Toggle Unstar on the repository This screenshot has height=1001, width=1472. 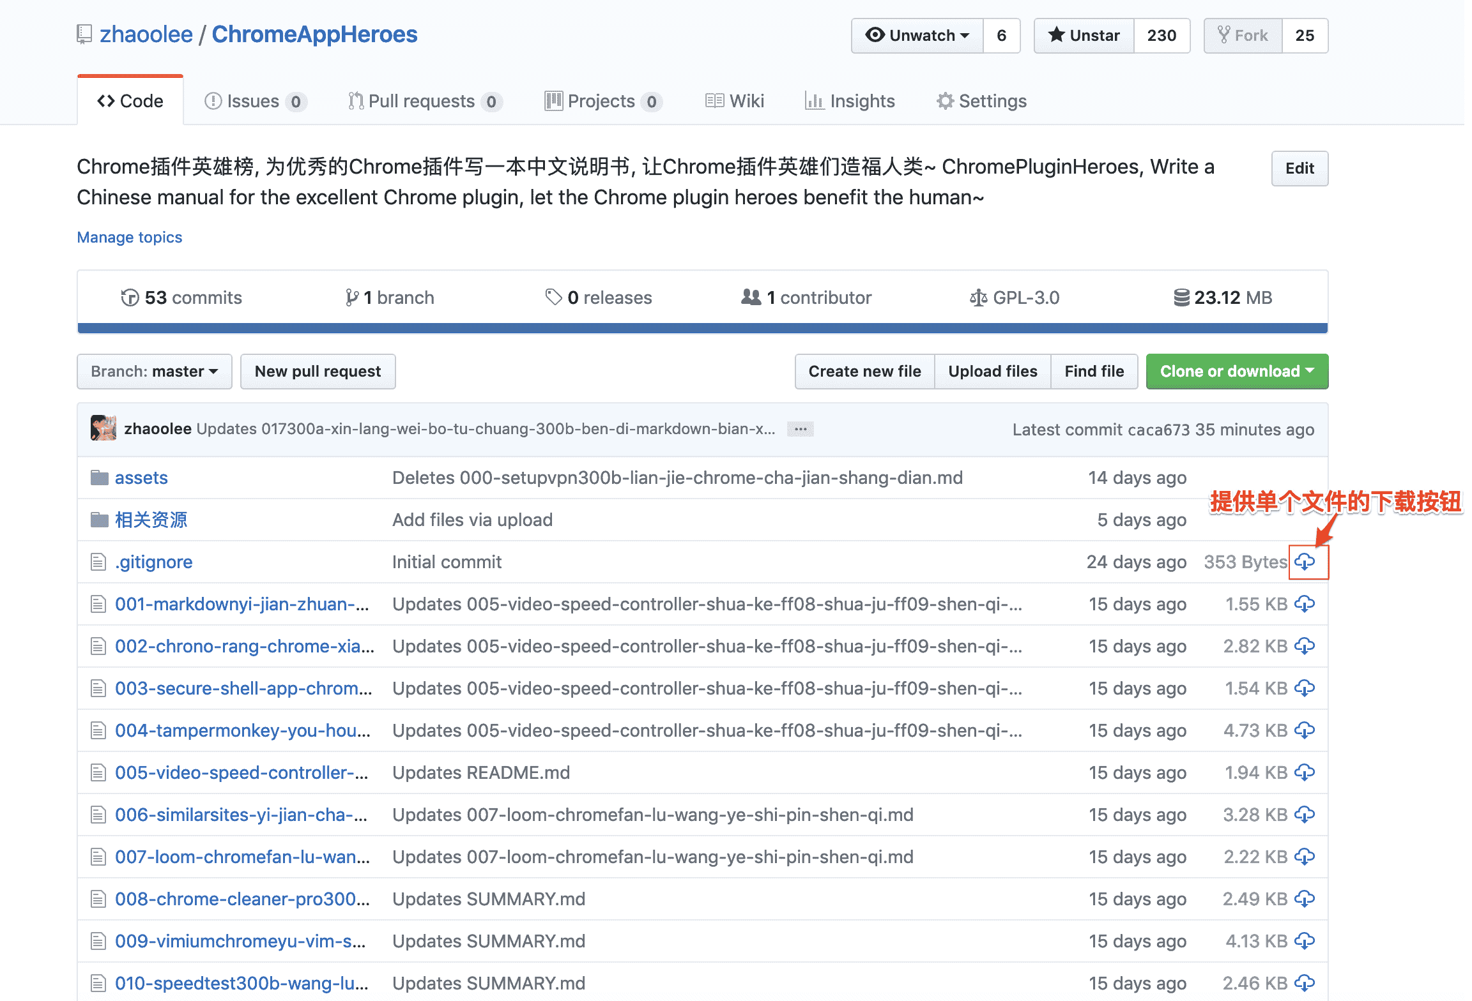coord(1084,36)
